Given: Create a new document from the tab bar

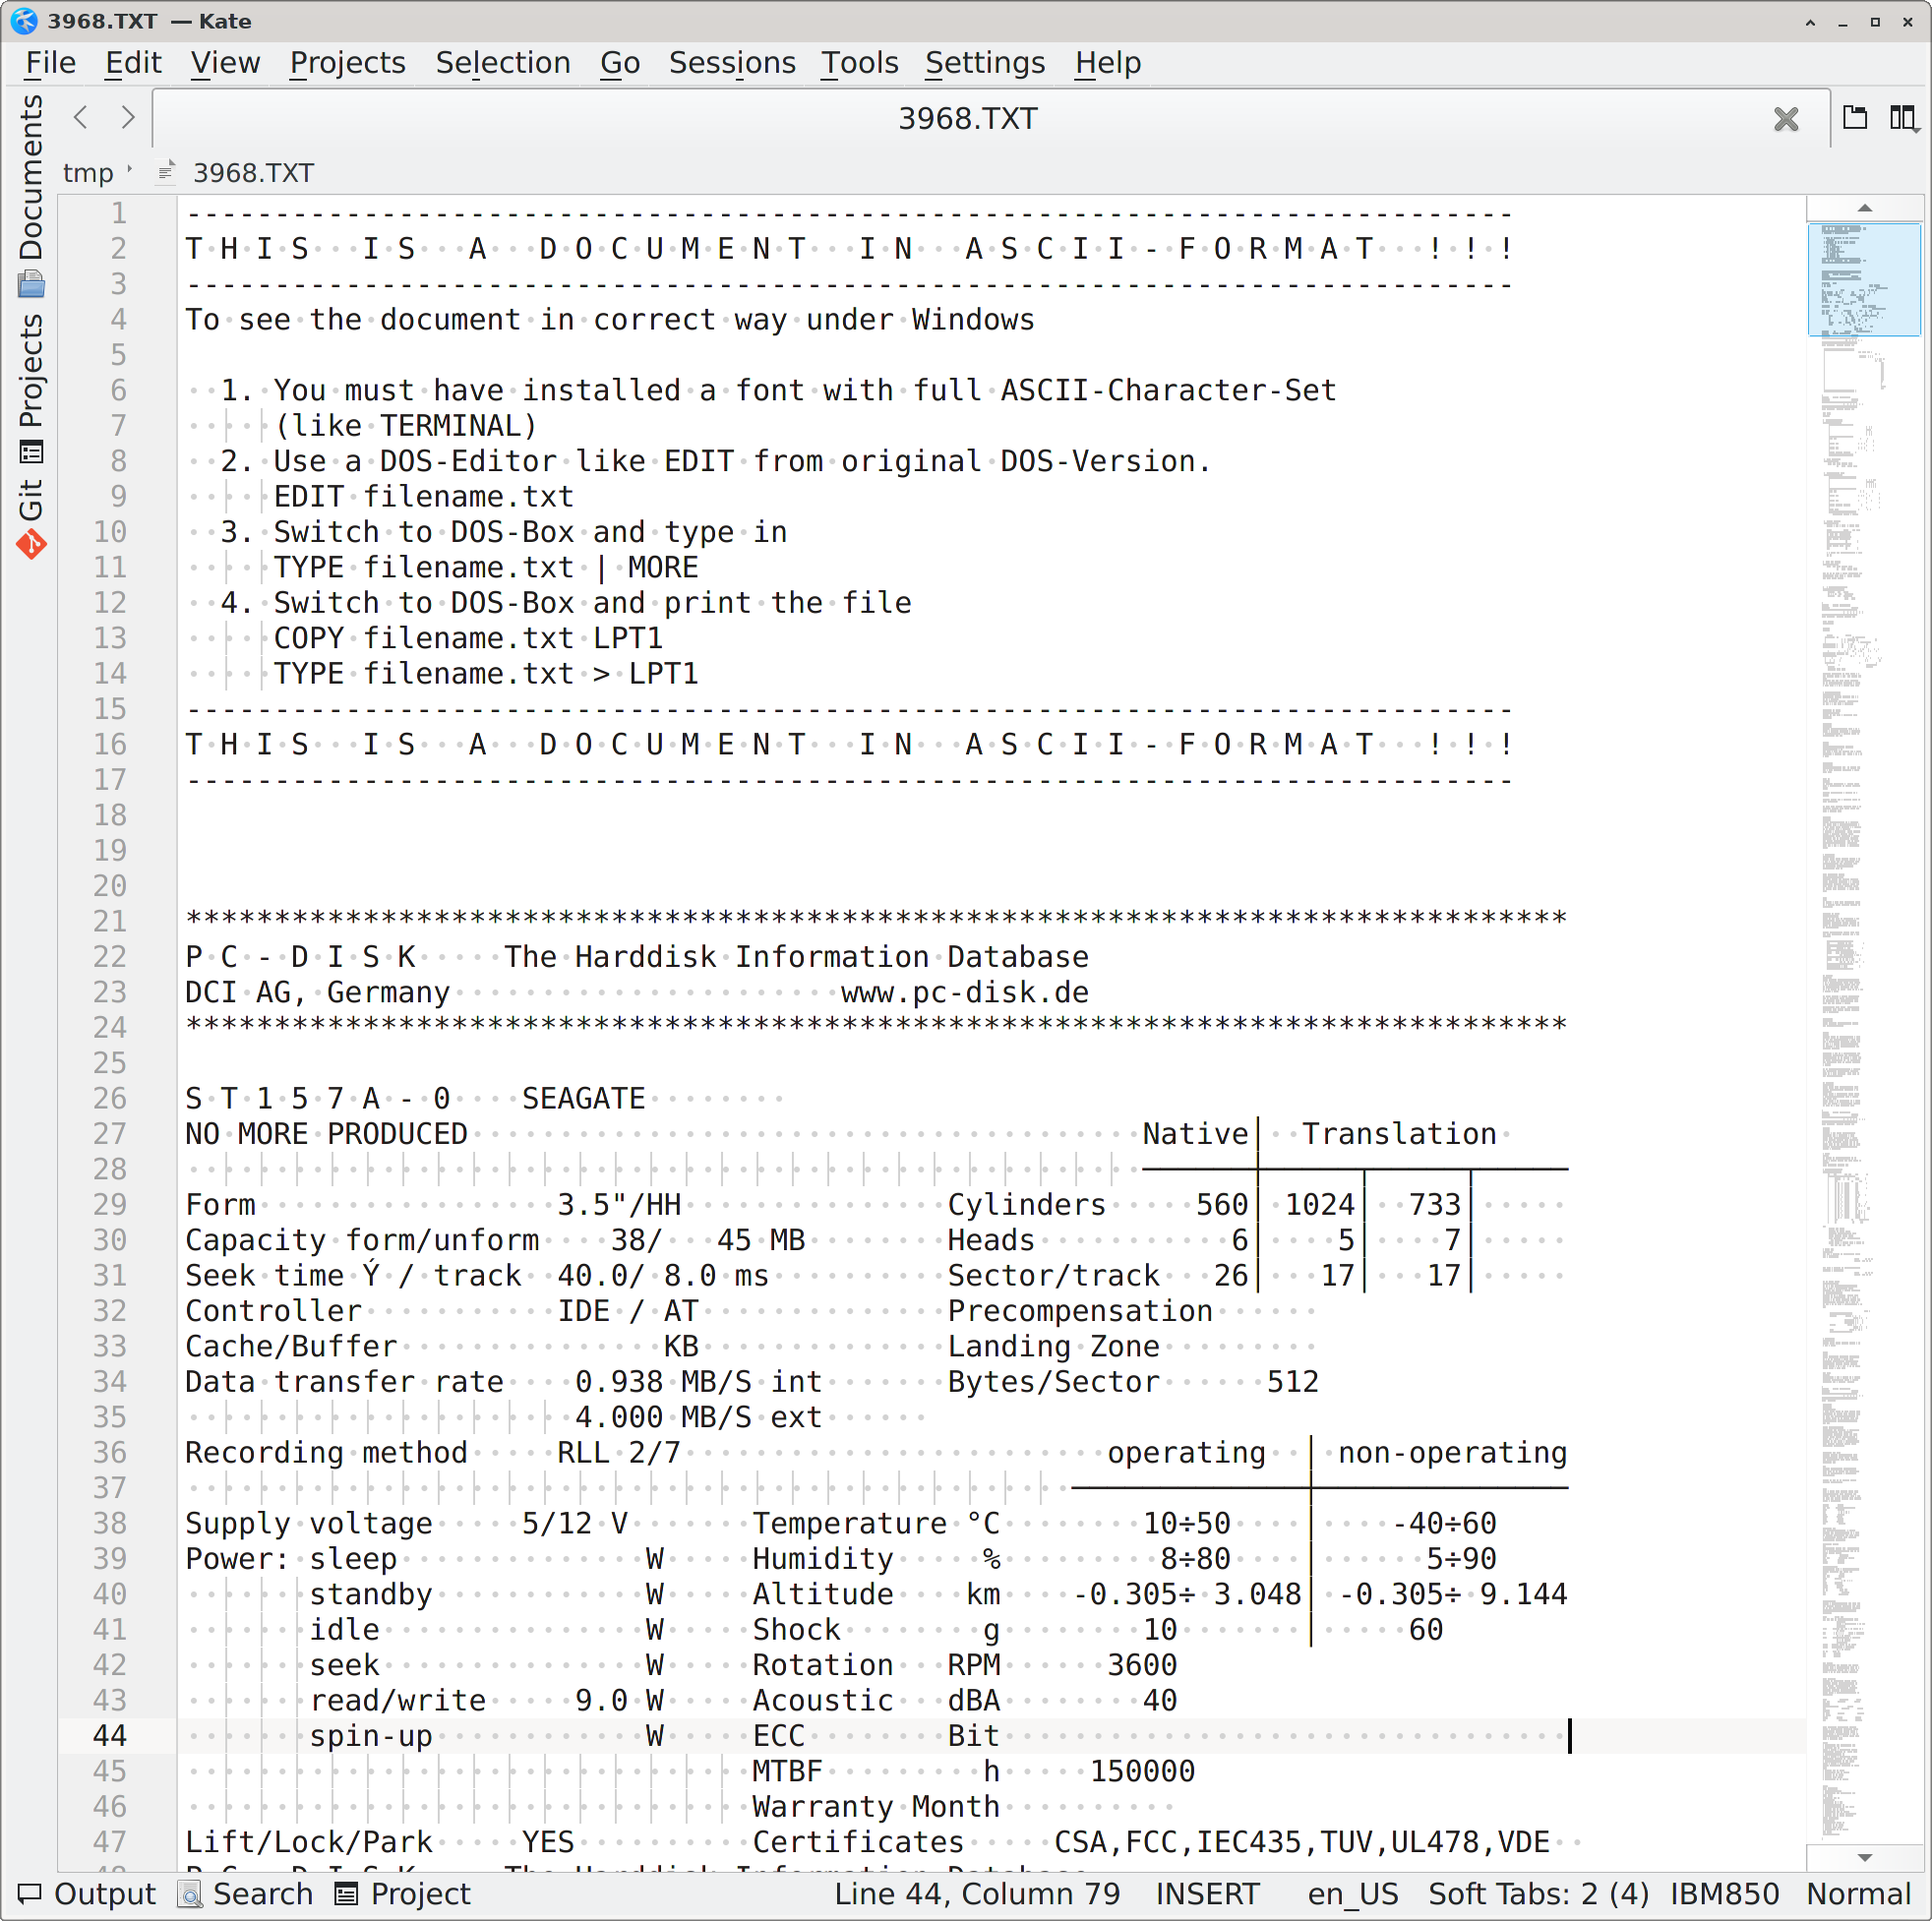Looking at the screenshot, I should [x=1855, y=118].
